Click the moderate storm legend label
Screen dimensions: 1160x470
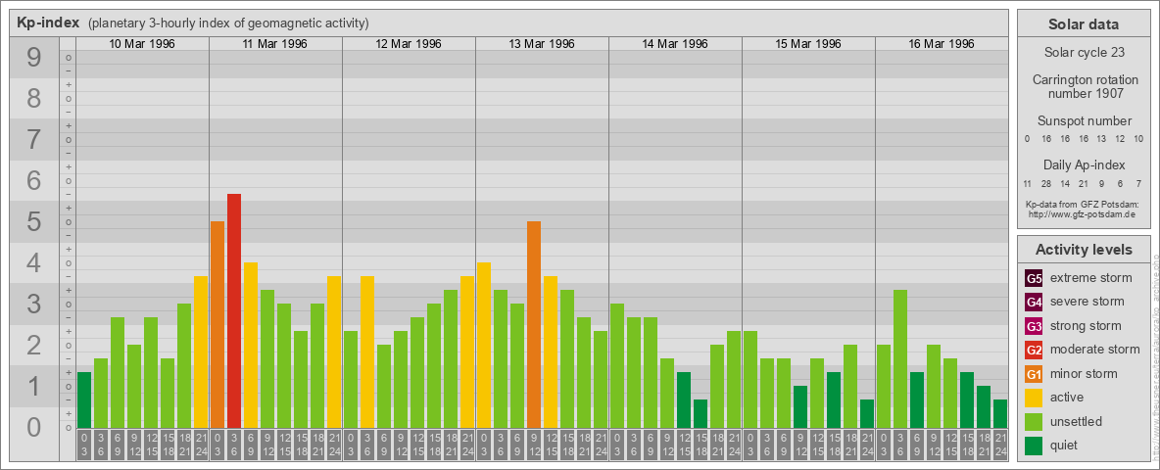point(1095,350)
